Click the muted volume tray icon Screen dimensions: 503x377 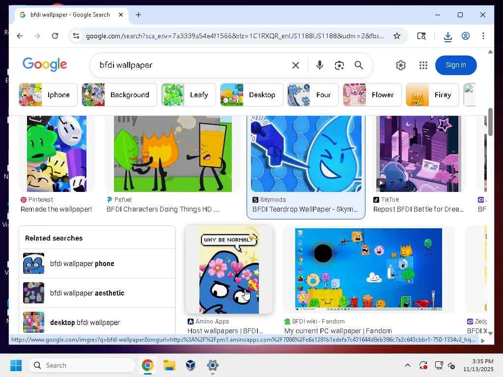coord(451,365)
